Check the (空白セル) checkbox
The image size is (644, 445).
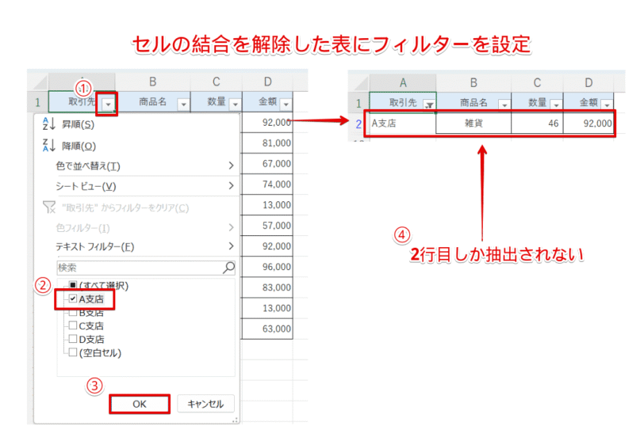pos(73,352)
